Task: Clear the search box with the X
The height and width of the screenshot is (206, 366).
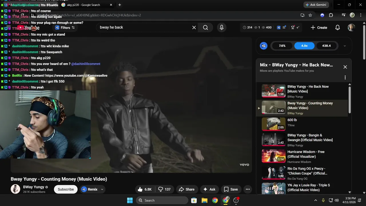Action: [194, 27]
